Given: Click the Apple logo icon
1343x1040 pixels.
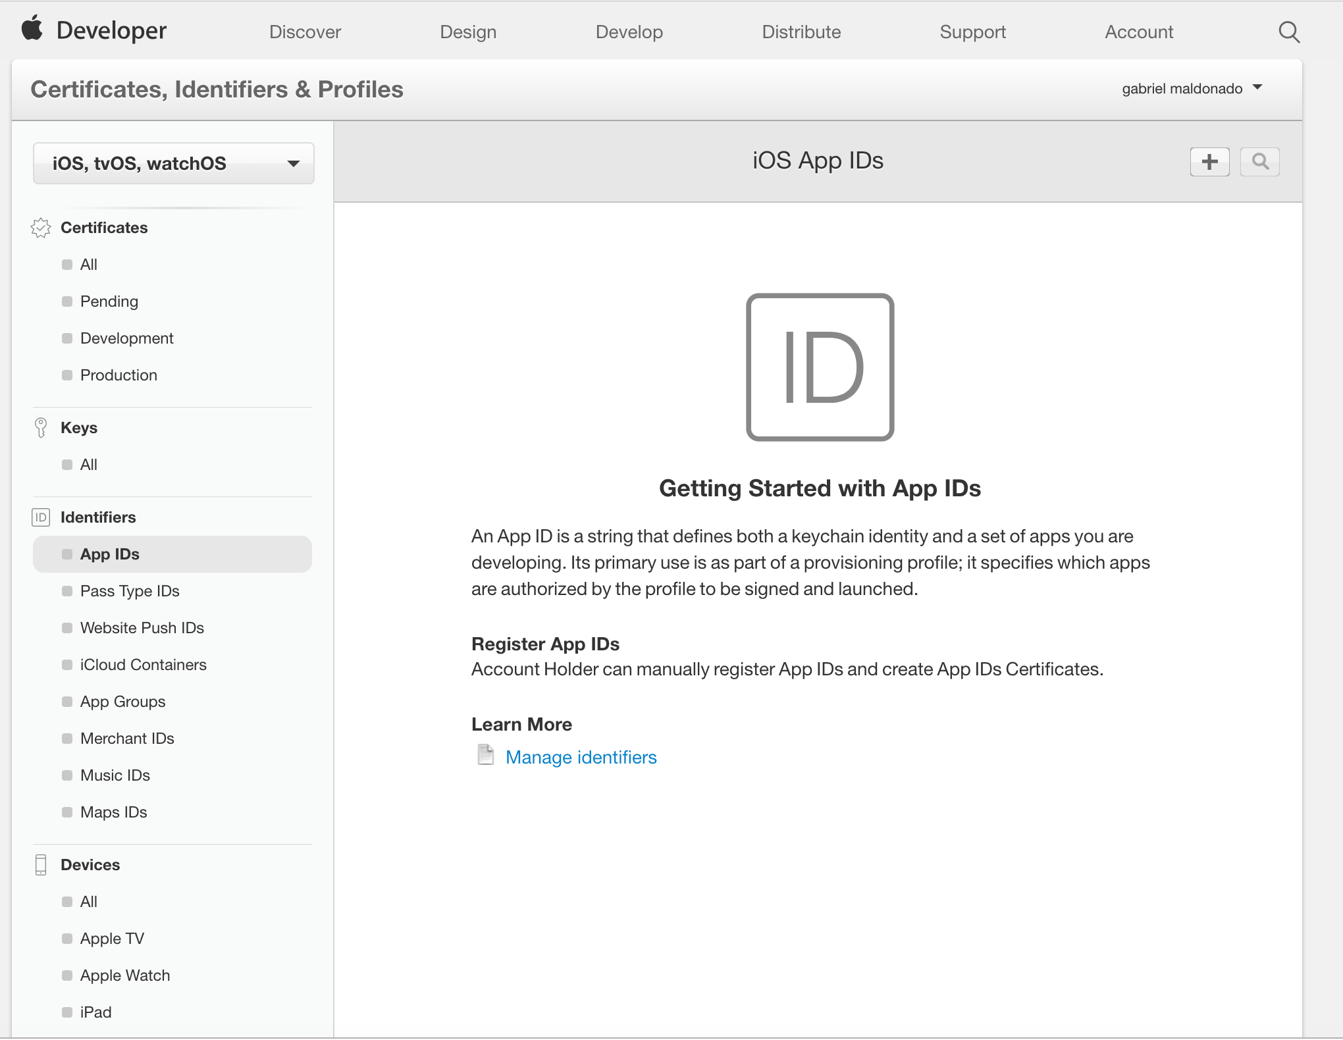Looking at the screenshot, I should (x=32, y=30).
